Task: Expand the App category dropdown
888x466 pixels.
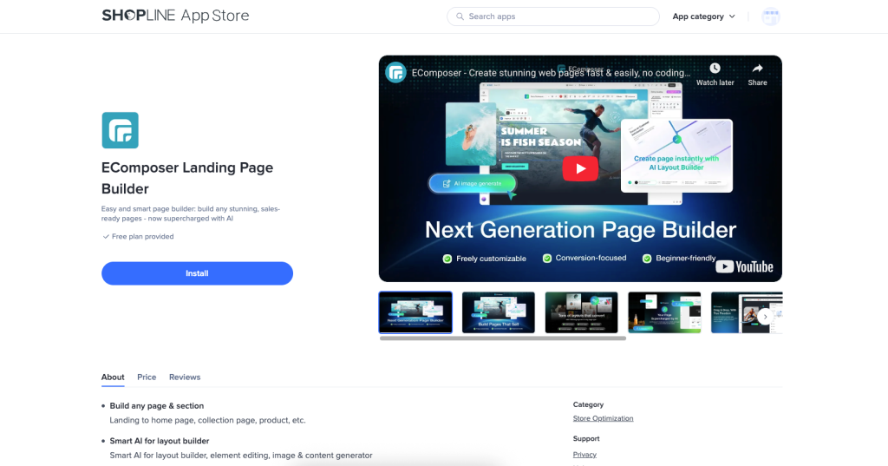Action: click(x=703, y=16)
